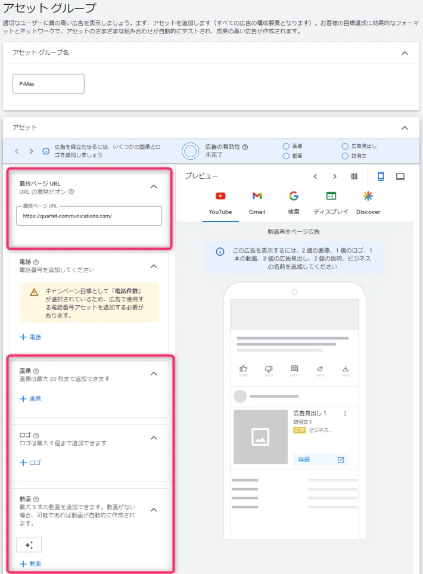
Task: Open help icon next to 動画 heading
Action: pyautogui.click(x=36, y=499)
